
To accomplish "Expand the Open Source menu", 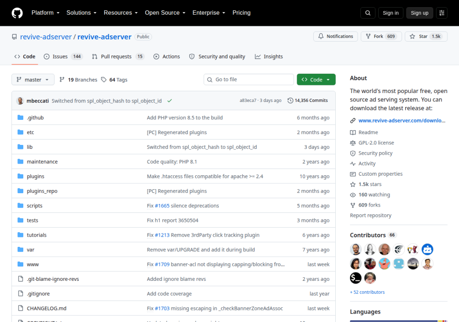I will 165,13.
